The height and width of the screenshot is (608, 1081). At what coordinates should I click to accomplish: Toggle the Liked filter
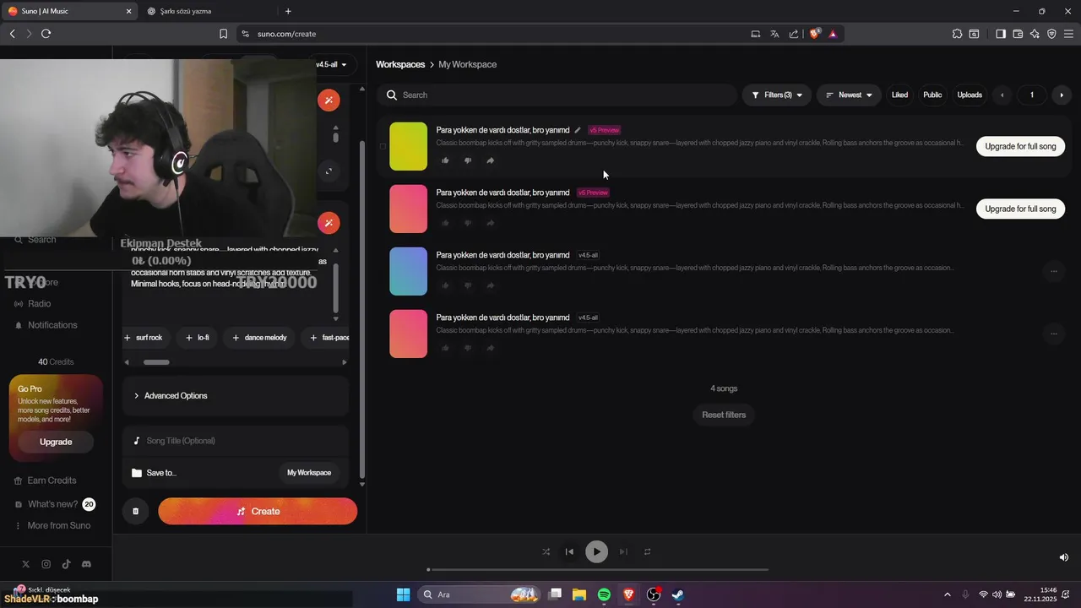pyautogui.click(x=899, y=95)
